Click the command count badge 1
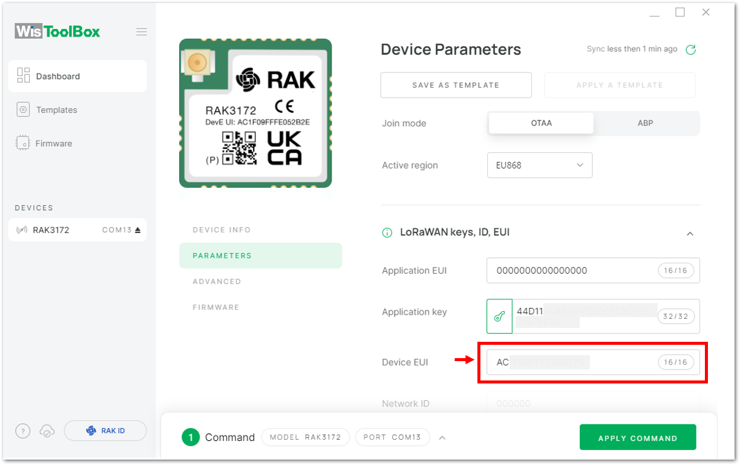Viewport: 740px width, 465px height. click(x=191, y=437)
